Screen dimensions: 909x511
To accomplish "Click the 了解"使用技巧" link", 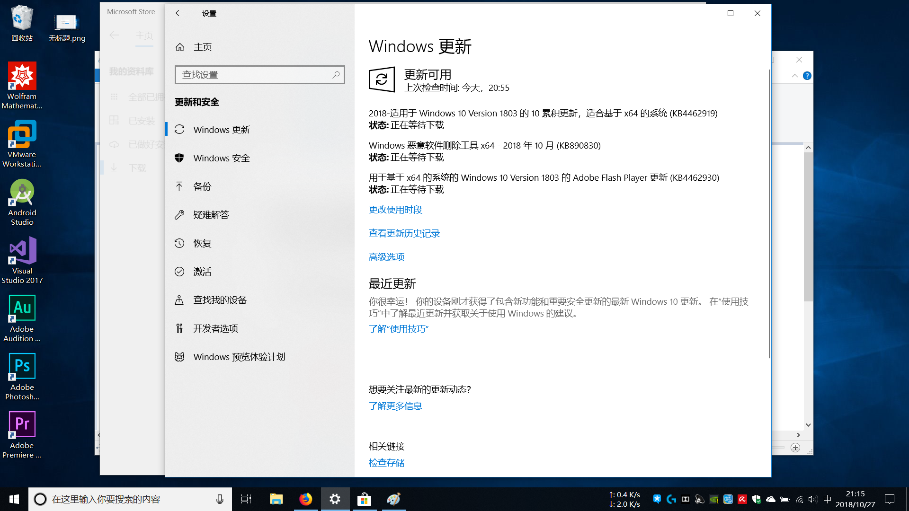I will [x=399, y=329].
